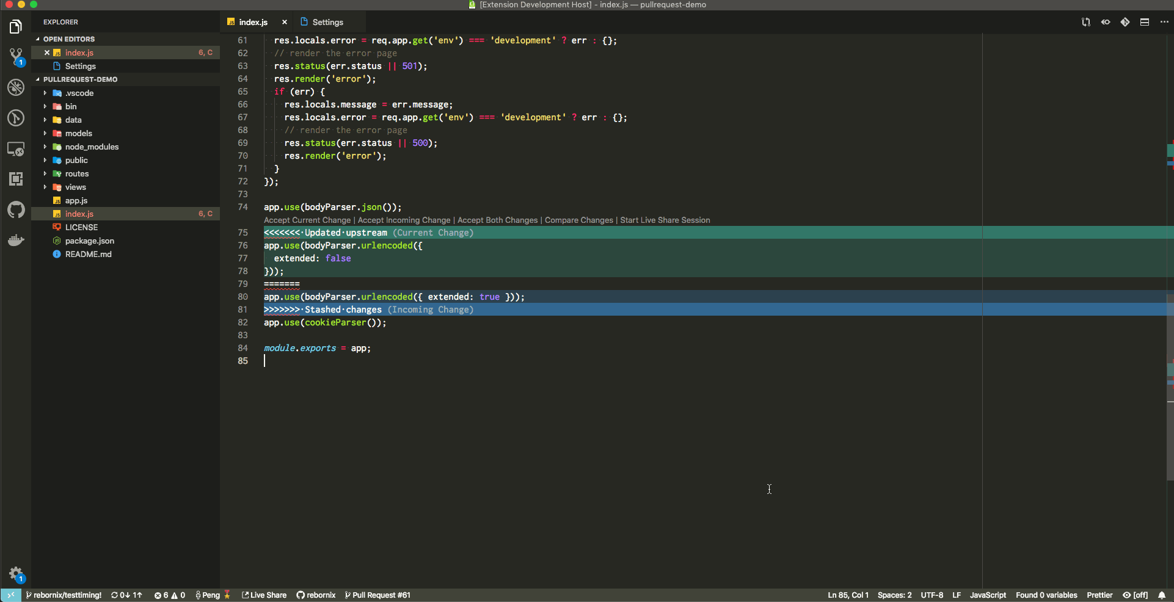The width and height of the screenshot is (1174, 602).
Task: Synchronize changes in status bar
Action: click(x=126, y=595)
